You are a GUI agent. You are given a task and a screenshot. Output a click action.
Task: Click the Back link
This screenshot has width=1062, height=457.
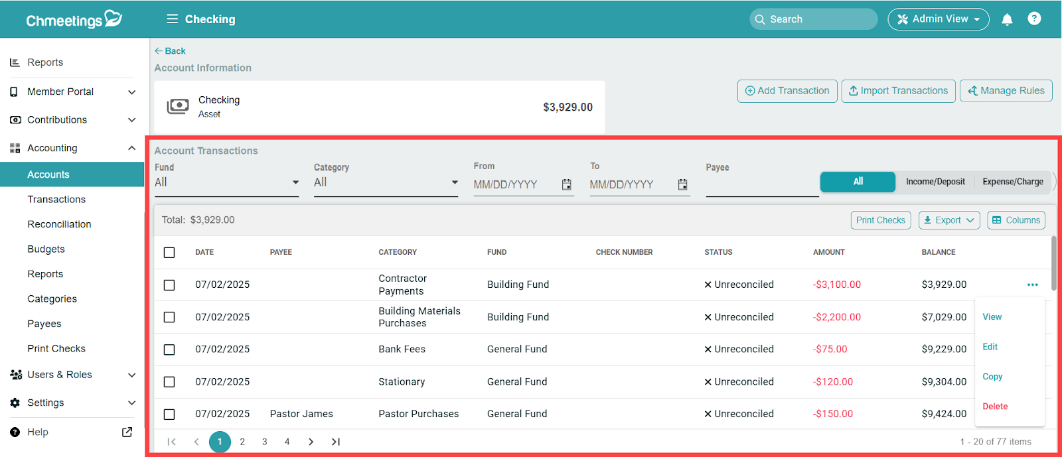coord(170,51)
